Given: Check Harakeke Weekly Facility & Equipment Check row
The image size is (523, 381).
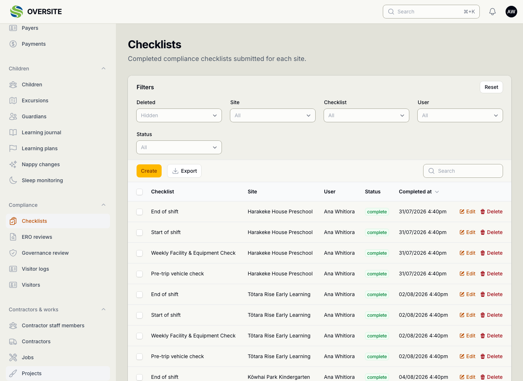Looking at the screenshot, I should (139, 253).
